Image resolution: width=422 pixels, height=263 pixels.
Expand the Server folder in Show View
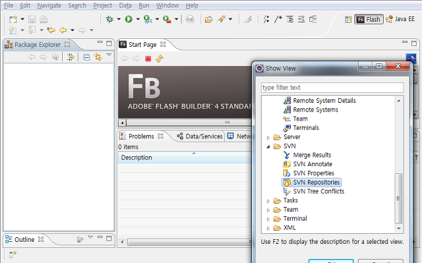(268, 138)
